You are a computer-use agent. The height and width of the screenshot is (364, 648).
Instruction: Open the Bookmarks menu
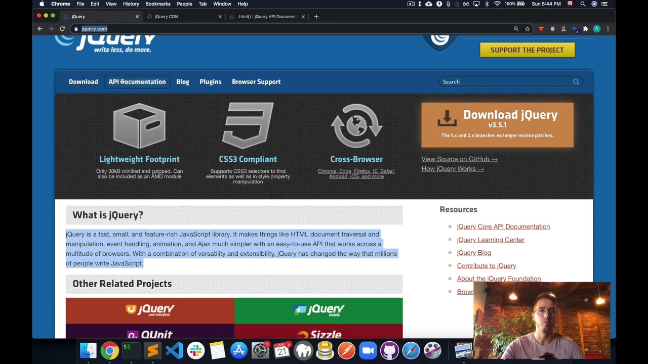(x=158, y=4)
